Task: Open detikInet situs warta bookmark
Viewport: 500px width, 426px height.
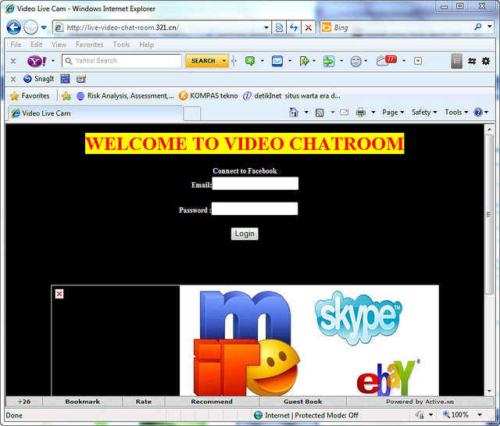Action: (x=291, y=95)
